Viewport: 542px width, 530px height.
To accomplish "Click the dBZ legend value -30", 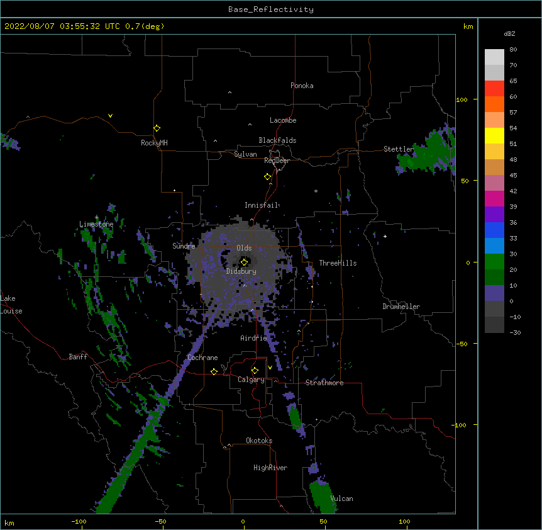I will pos(515,332).
